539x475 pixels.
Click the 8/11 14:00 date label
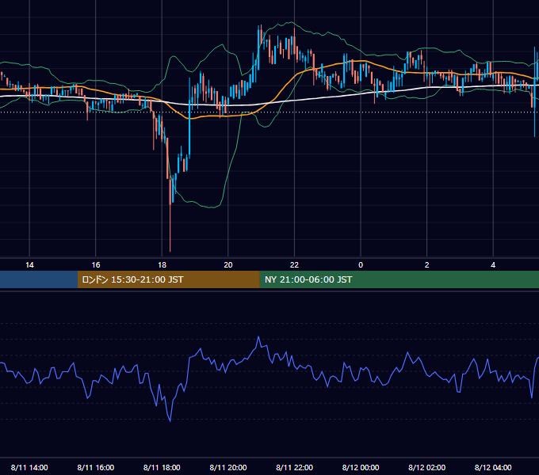pos(29,467)
